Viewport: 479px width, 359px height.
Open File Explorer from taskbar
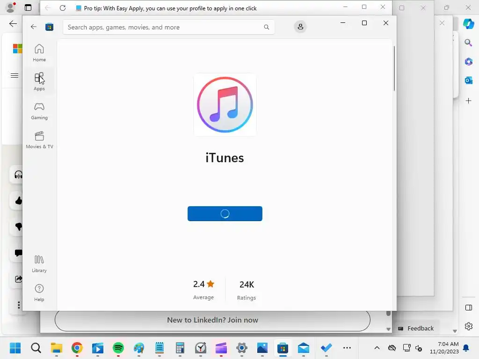56,348
